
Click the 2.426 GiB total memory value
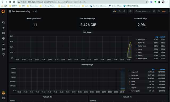point(88,25)
